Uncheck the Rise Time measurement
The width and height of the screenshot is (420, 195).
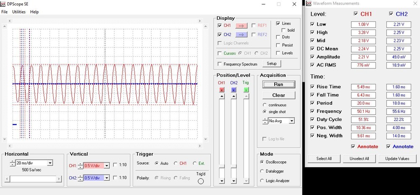pyautogui.click(x=312, y=87)
